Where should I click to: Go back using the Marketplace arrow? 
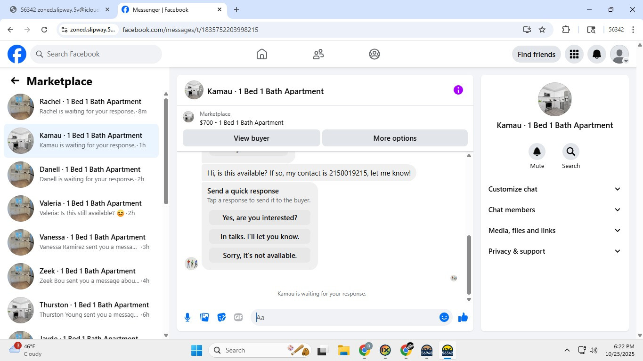[15, 81]
